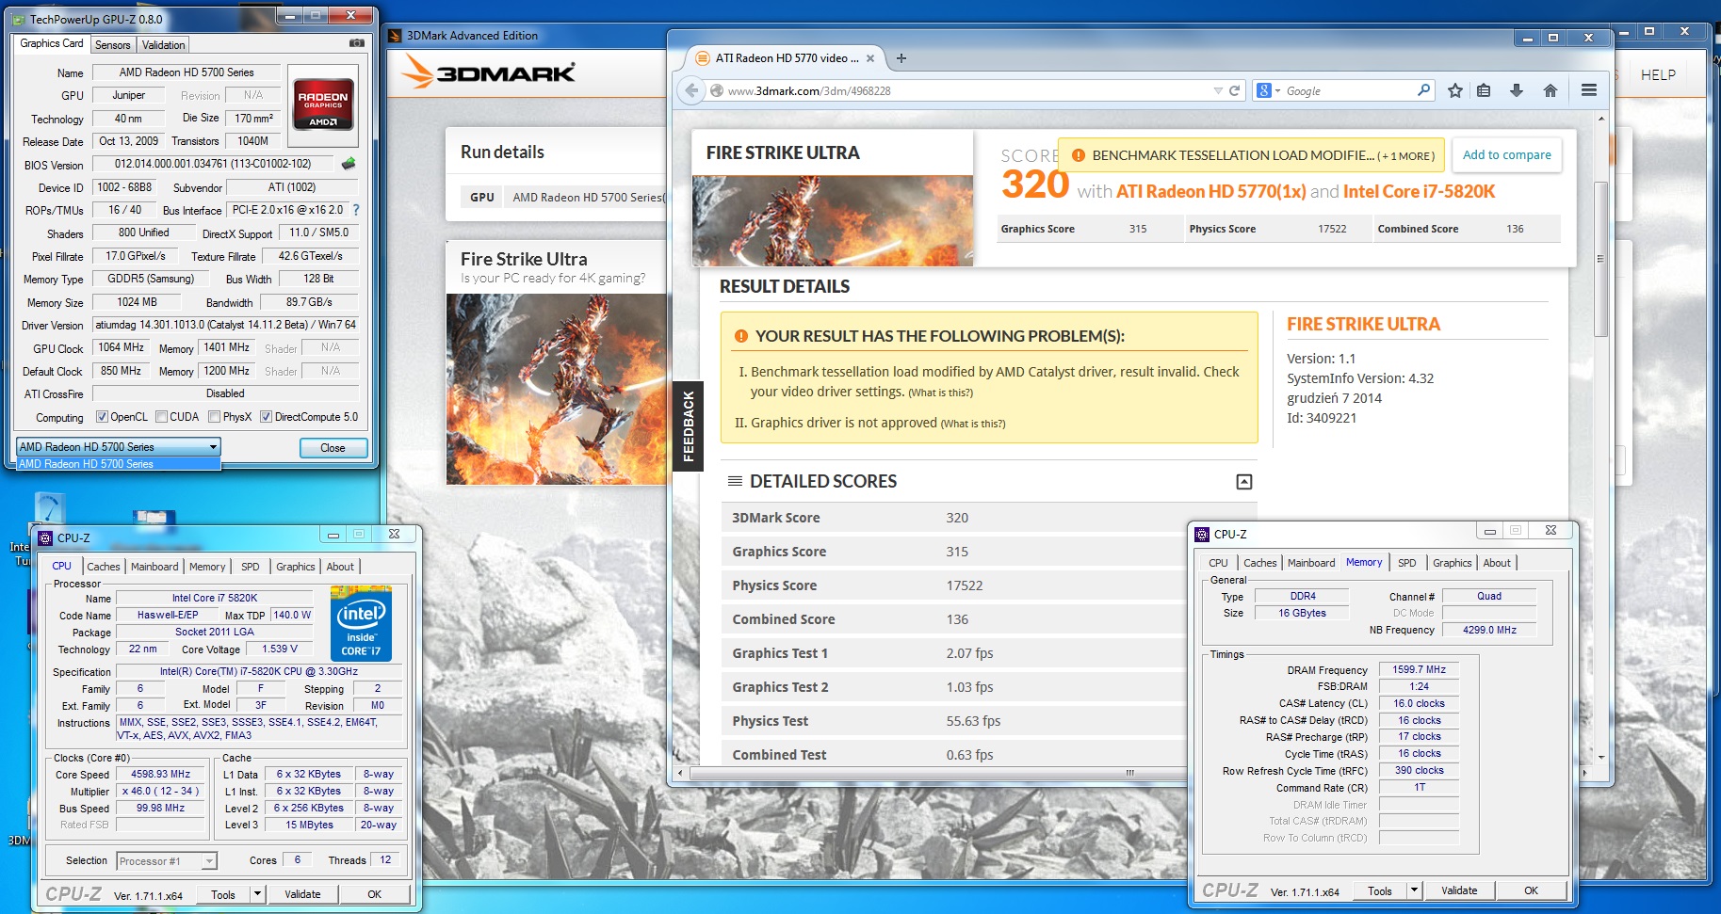
Task: Open the Processor #1 selection dropdown
Action: pos(167,861)
